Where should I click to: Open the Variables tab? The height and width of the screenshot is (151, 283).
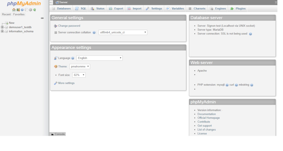click(x=175, y=9)
